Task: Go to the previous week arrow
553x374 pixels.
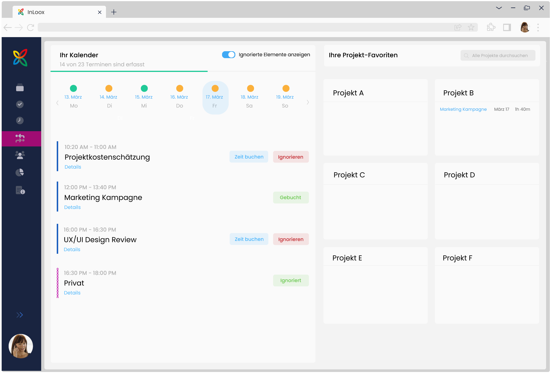Action: (x=57, y=102)
